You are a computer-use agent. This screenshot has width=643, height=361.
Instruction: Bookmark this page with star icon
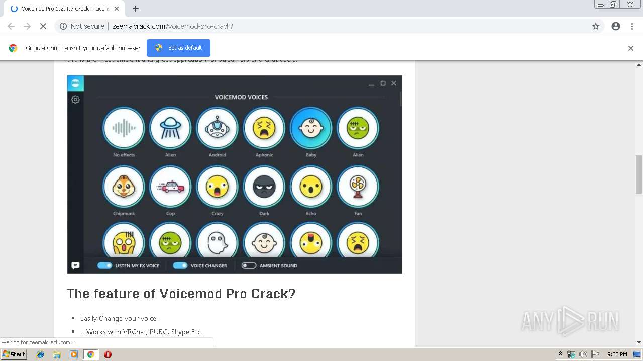point(596,26)
